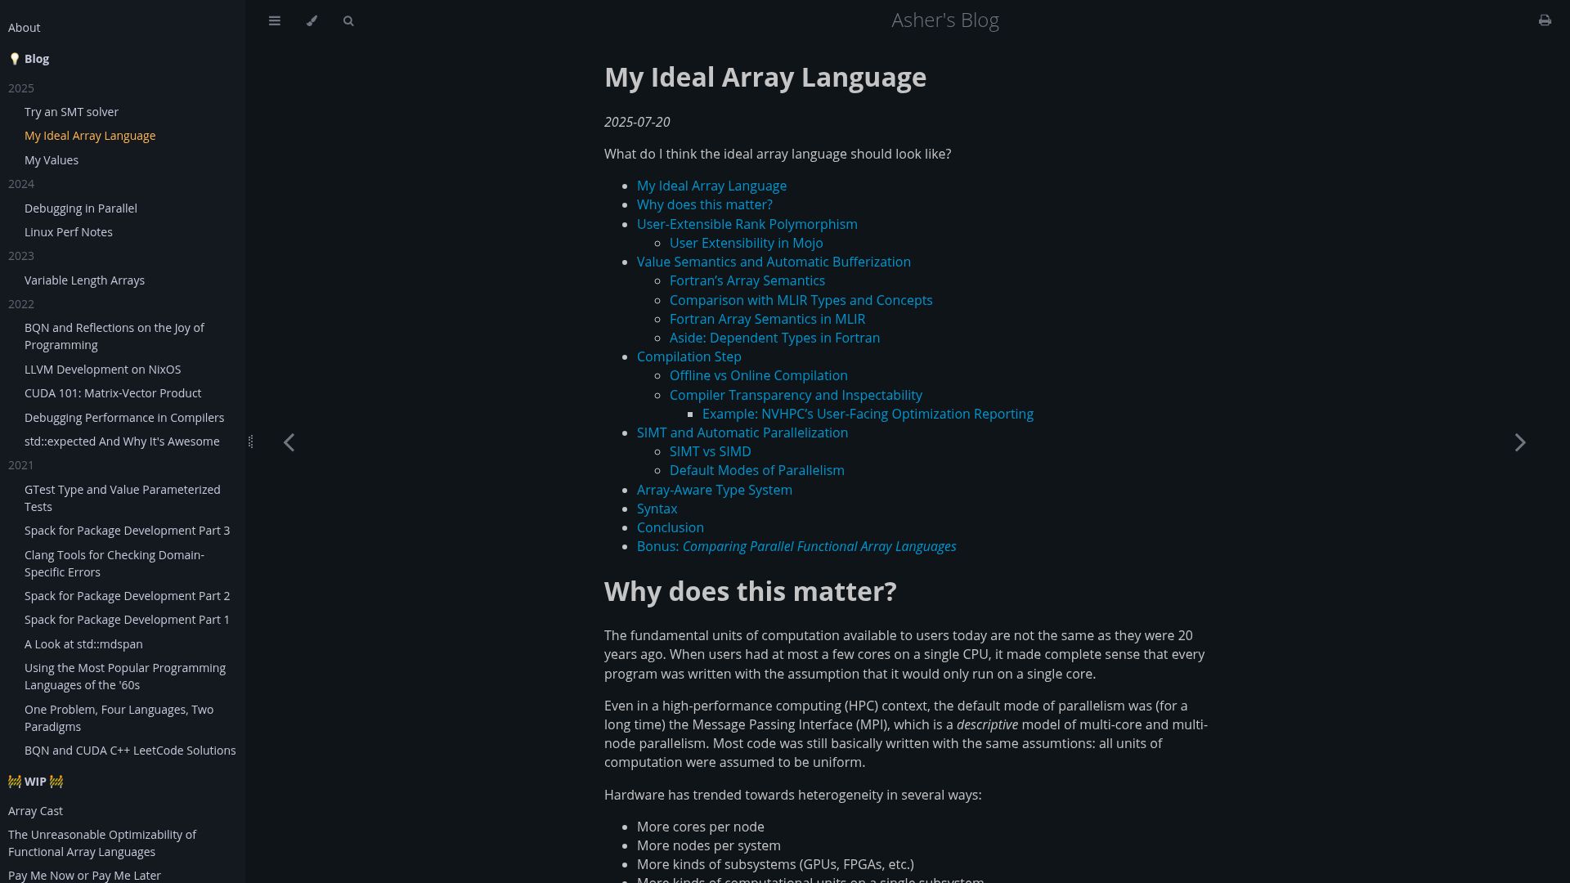This screenshot has height=883, width=1570.
Task: Jump to 'Offline vs Online Compilation' link
Action: coord(758,375)
